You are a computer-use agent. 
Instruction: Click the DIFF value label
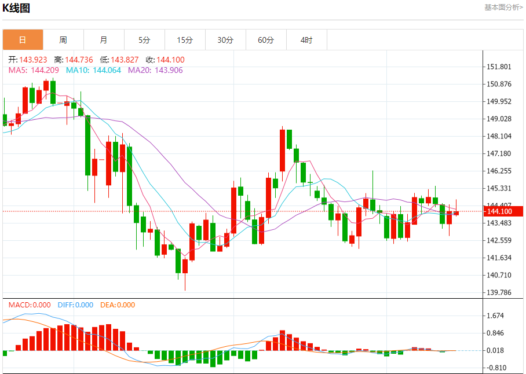[74, 305]
